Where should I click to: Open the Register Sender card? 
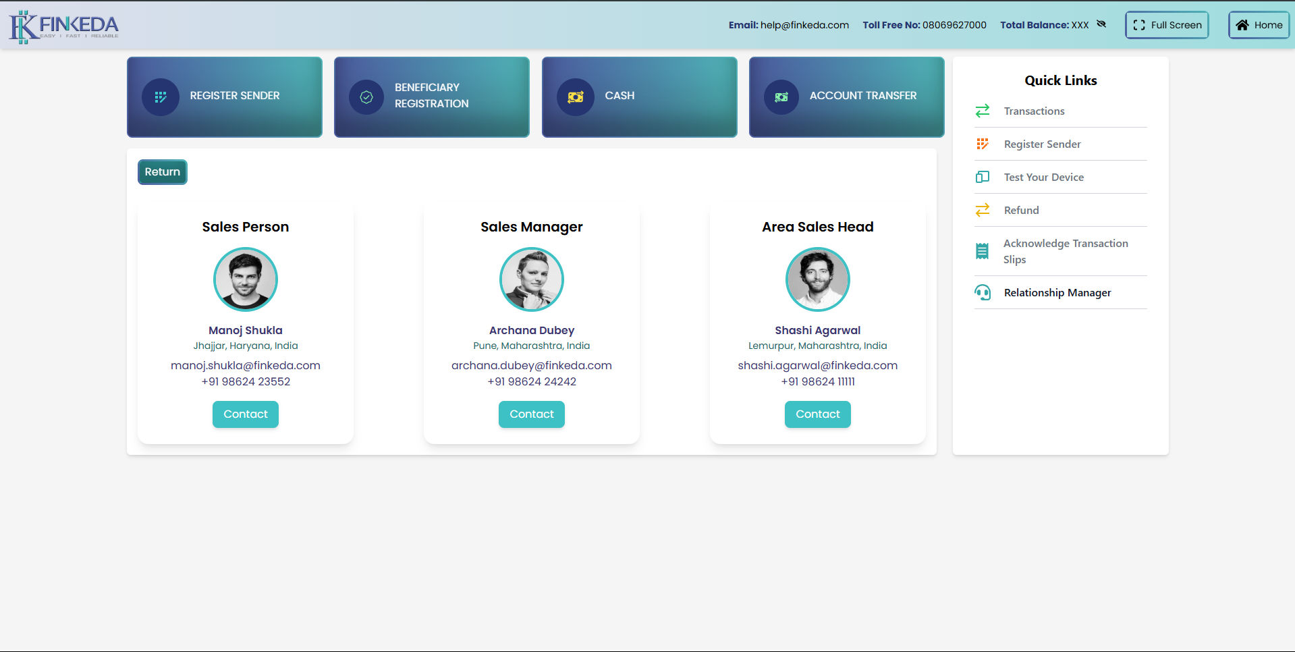click(225, 97)
